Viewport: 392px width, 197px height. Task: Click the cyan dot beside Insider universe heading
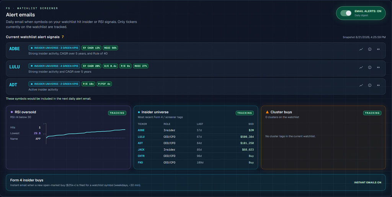(x=139, y=112)
